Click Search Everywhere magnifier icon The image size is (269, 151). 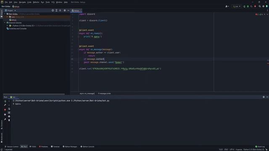point(260,6)
